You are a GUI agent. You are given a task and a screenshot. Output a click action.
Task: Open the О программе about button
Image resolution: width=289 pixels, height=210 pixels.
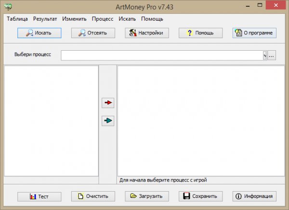tap(254, 33)
